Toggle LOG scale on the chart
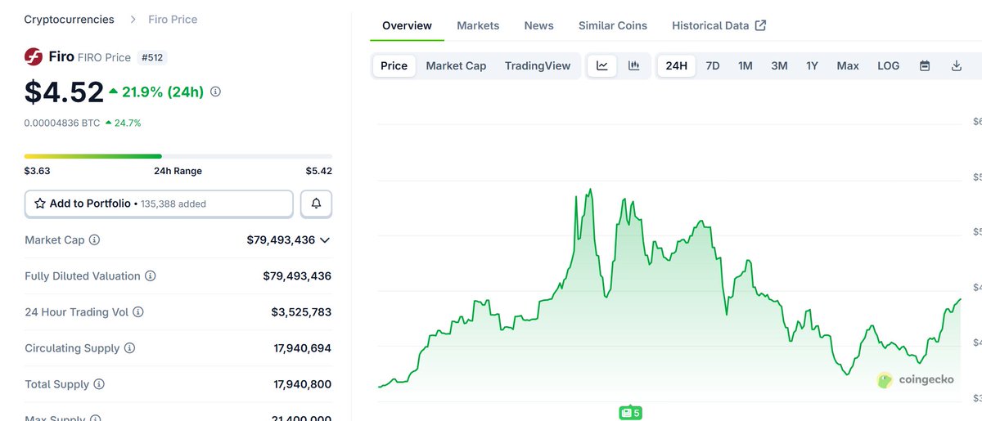Viewport: 982px width, 421px height. point(888,65)
